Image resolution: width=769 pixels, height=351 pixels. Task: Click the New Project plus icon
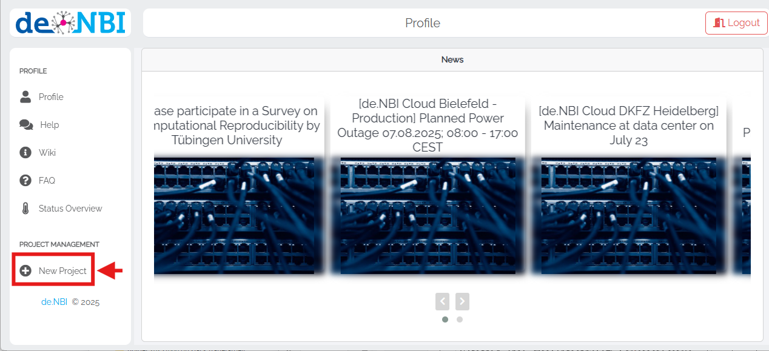pyautogui.click(x=25, y=271)
